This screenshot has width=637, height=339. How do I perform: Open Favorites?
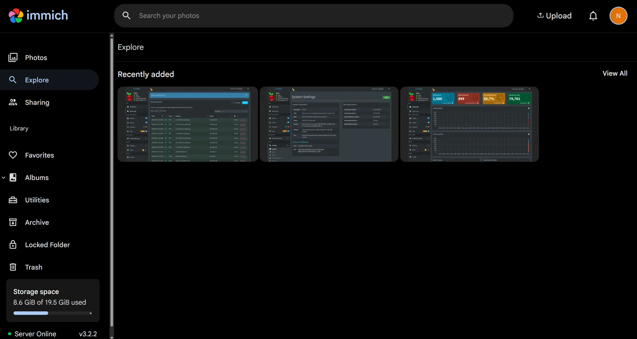point(39,155)
